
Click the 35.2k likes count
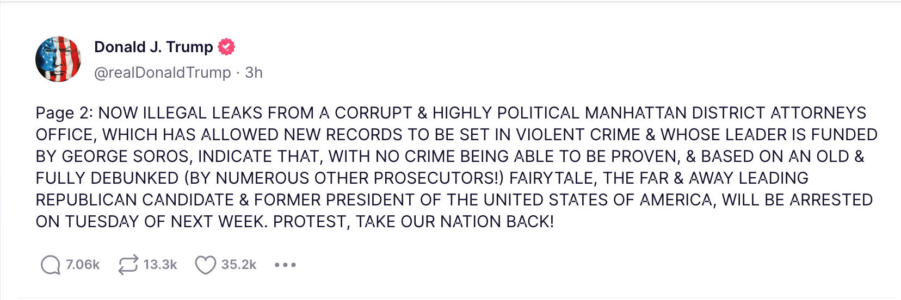(x=239, y=265)
